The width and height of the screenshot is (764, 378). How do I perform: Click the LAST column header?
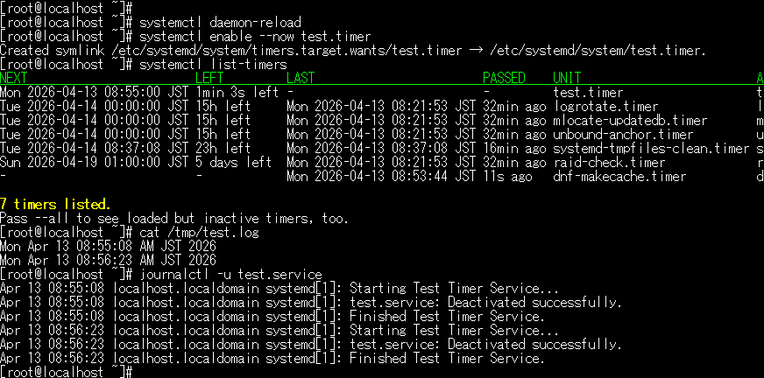point(301,78)
